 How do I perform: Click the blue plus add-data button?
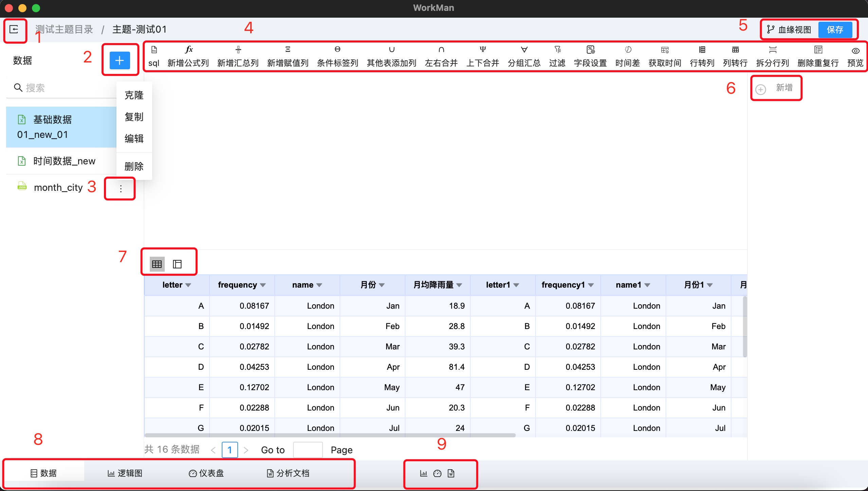pos(120,60)
